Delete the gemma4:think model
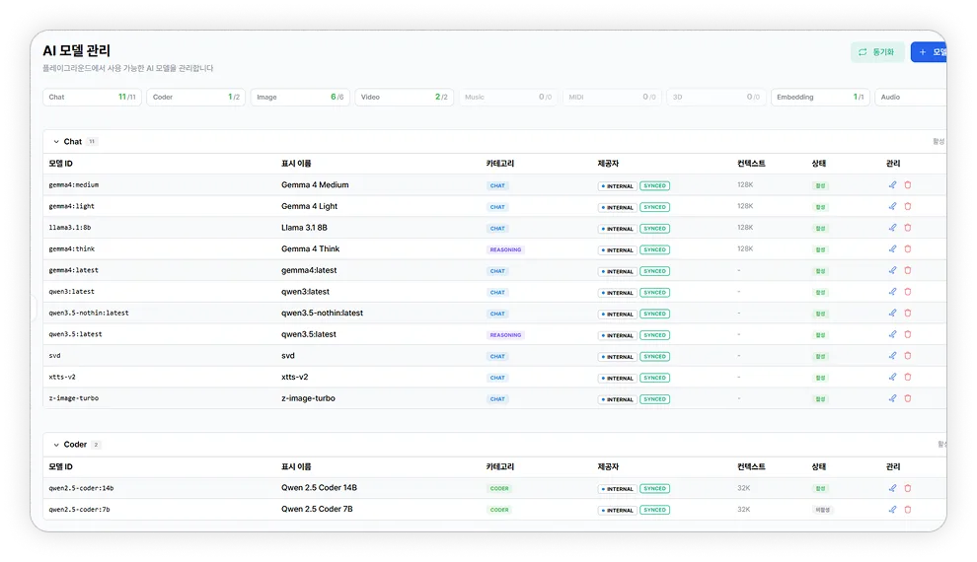Image resolution: width=977 pixels, height=562 pixels. (908, 248)
